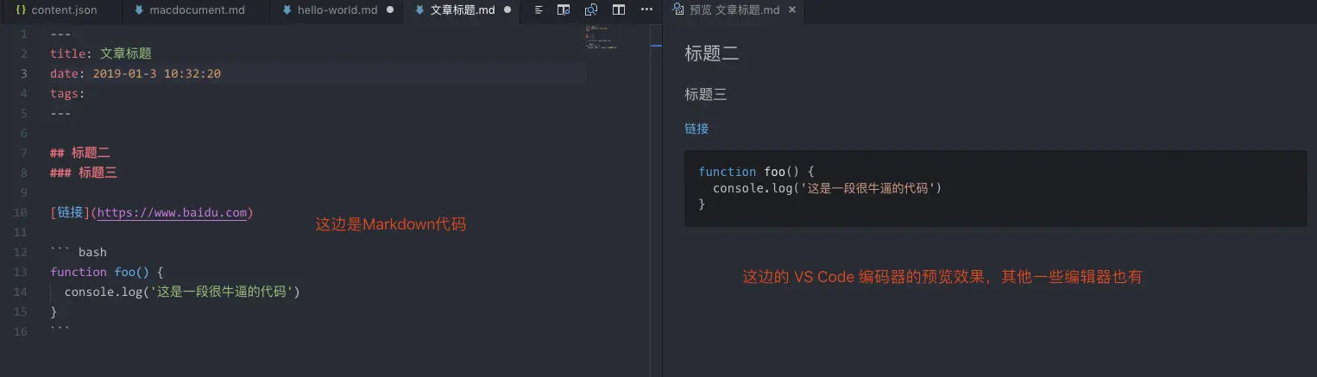This screenshot has height=377, width=1317.
Task: Click console.log line in the editor
Action: click(182, 292)
